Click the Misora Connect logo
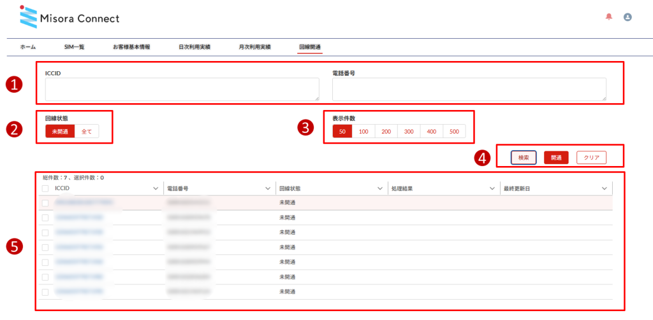 69,18
